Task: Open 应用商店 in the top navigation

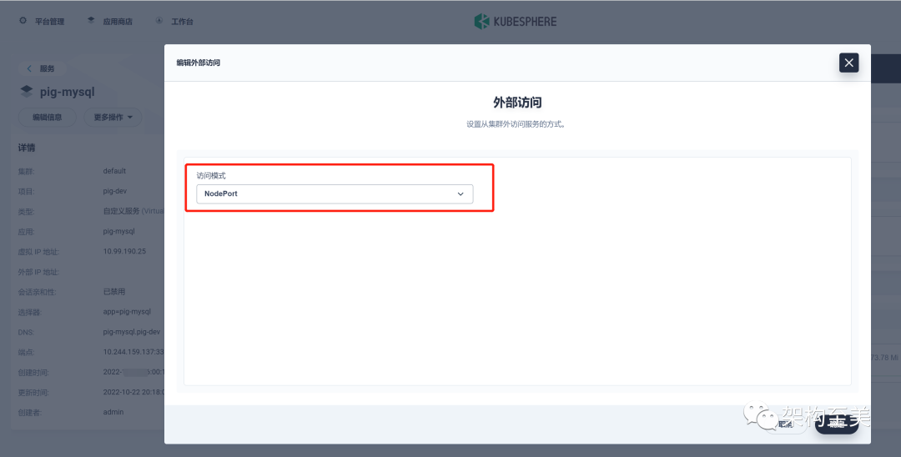Action: (118, 22)
